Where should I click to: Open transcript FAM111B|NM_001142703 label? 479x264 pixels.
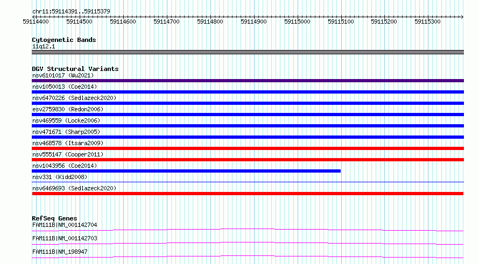(x=65, y=238)
